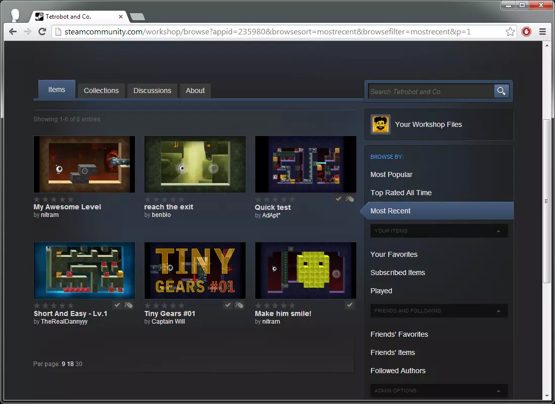Open author Captain Will profile
Viewport: 555px width, 404px height.
point(168,322)
